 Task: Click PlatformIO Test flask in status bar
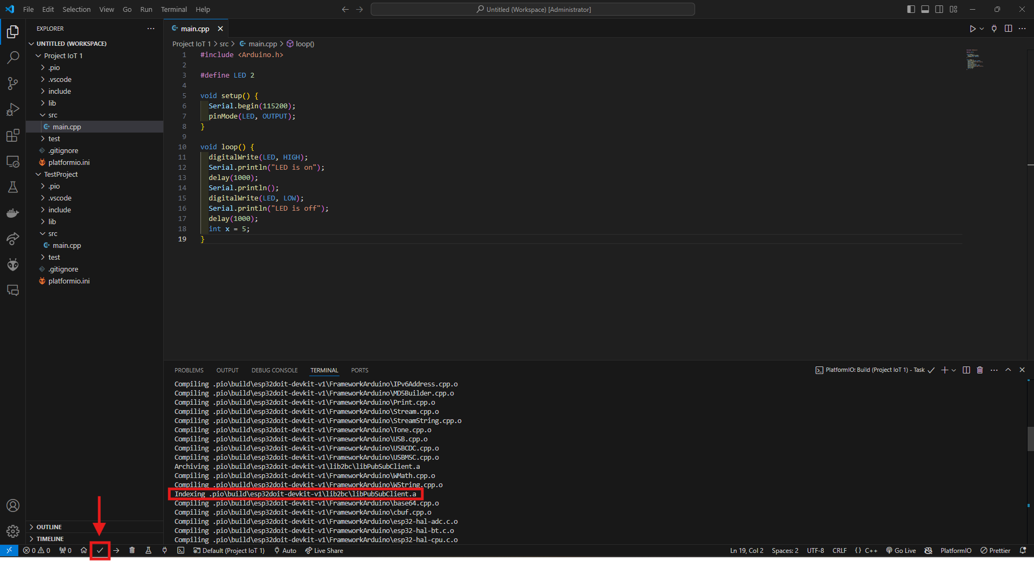(x=148, y=550)
